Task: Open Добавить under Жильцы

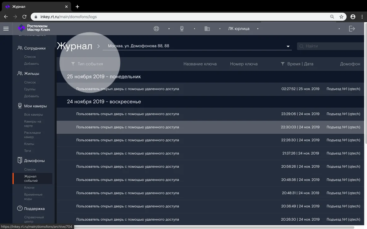Action: coord(31,96)
